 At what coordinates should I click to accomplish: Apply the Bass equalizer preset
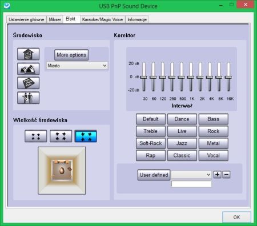[214, 119]
